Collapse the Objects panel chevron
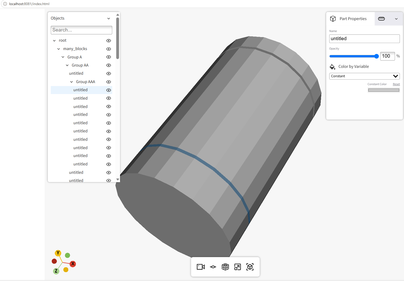Screen dimensions: 404x281 [x=109, y=19]
